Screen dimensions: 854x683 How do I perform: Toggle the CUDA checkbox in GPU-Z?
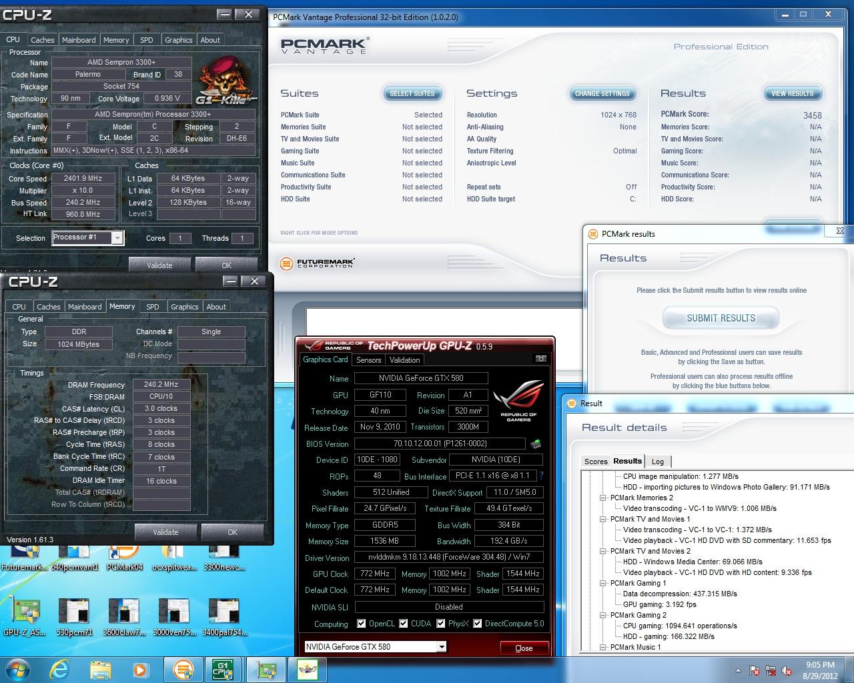click(404, 624)
